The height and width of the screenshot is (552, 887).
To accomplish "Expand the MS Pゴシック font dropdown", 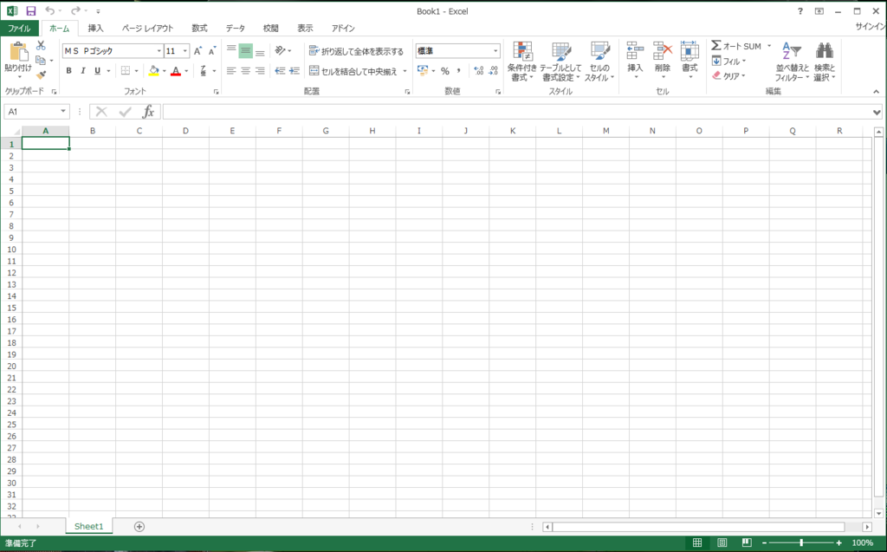I will tap(159, 51).
